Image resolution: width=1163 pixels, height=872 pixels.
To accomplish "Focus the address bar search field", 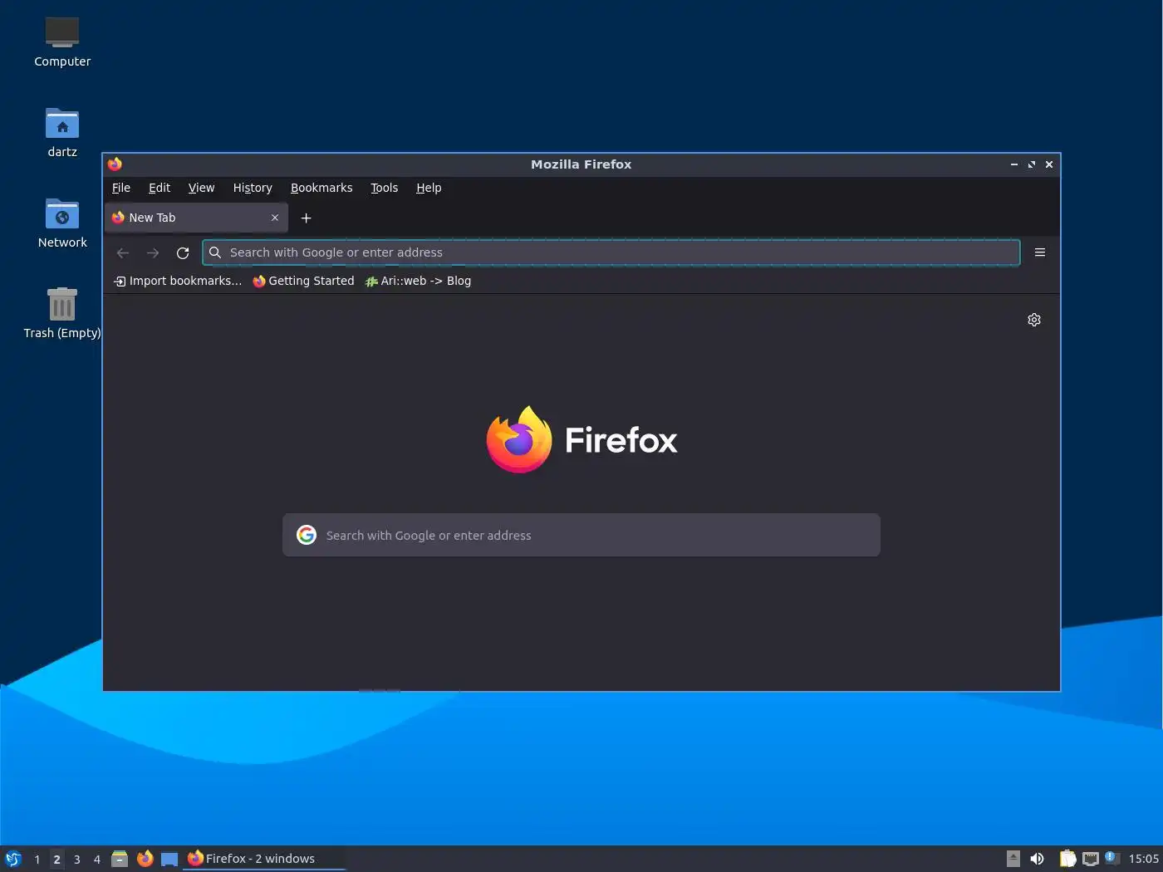I will (x=611, y=252).
